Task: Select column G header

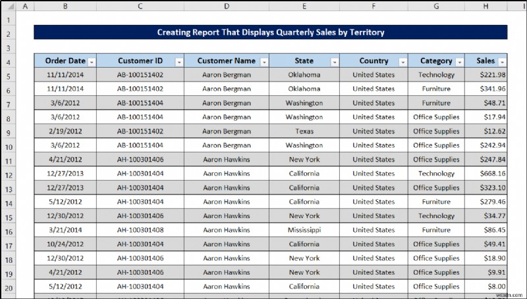Action: coord(436,6)
